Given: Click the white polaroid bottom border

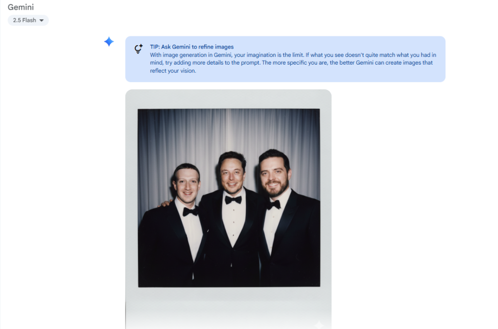Looking at the screenshot, I should (229, 308).
